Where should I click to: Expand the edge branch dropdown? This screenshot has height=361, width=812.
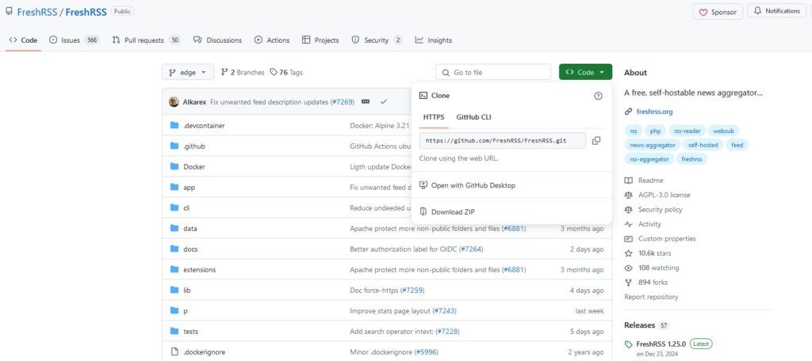coord(187,72)
